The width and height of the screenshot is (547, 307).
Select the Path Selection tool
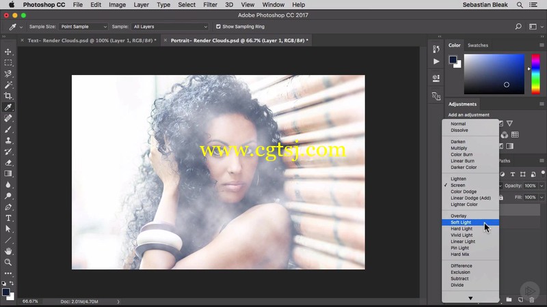(x=8, y=229)
